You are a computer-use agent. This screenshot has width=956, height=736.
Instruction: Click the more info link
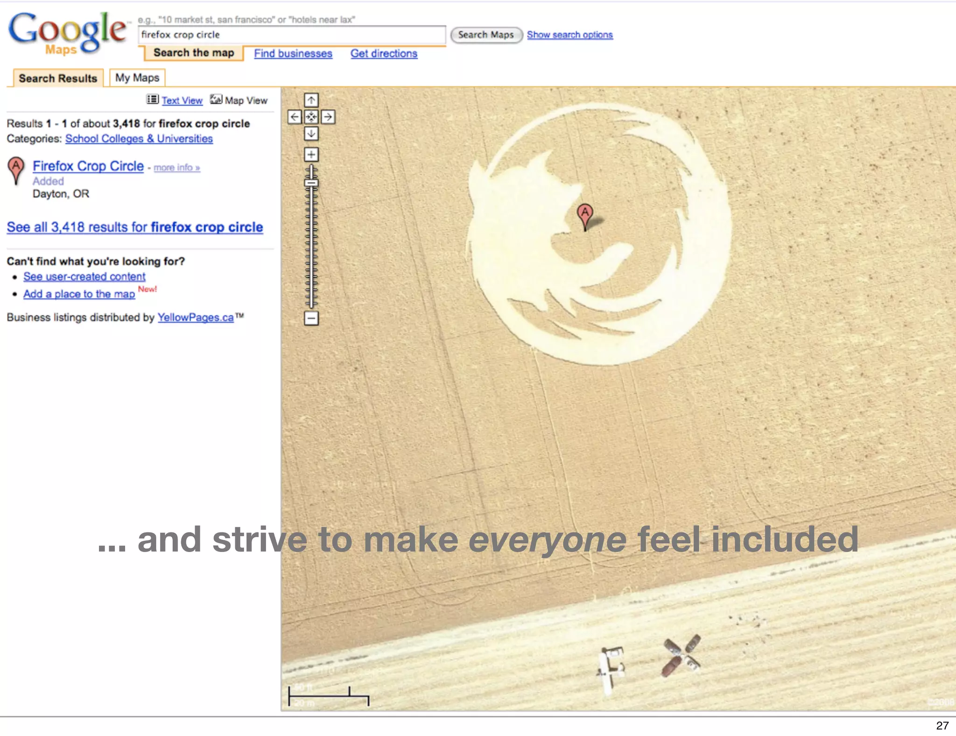(x=177, y=168)
